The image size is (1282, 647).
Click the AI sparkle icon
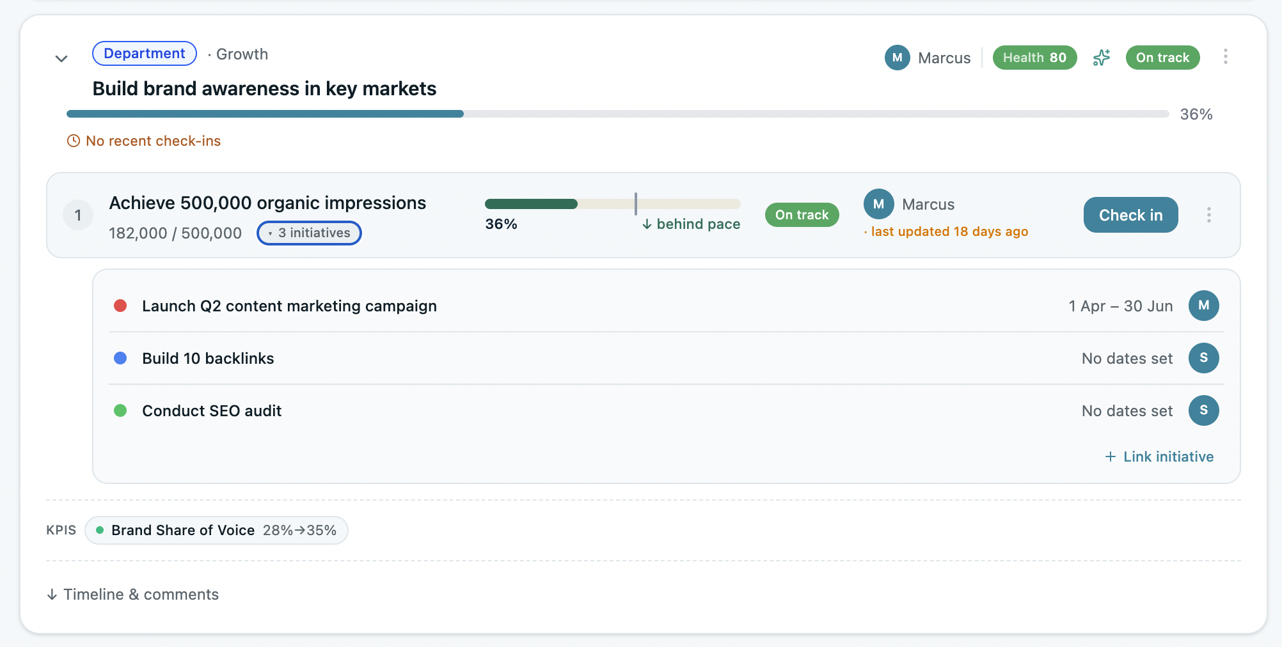(x=1102, y=58)
